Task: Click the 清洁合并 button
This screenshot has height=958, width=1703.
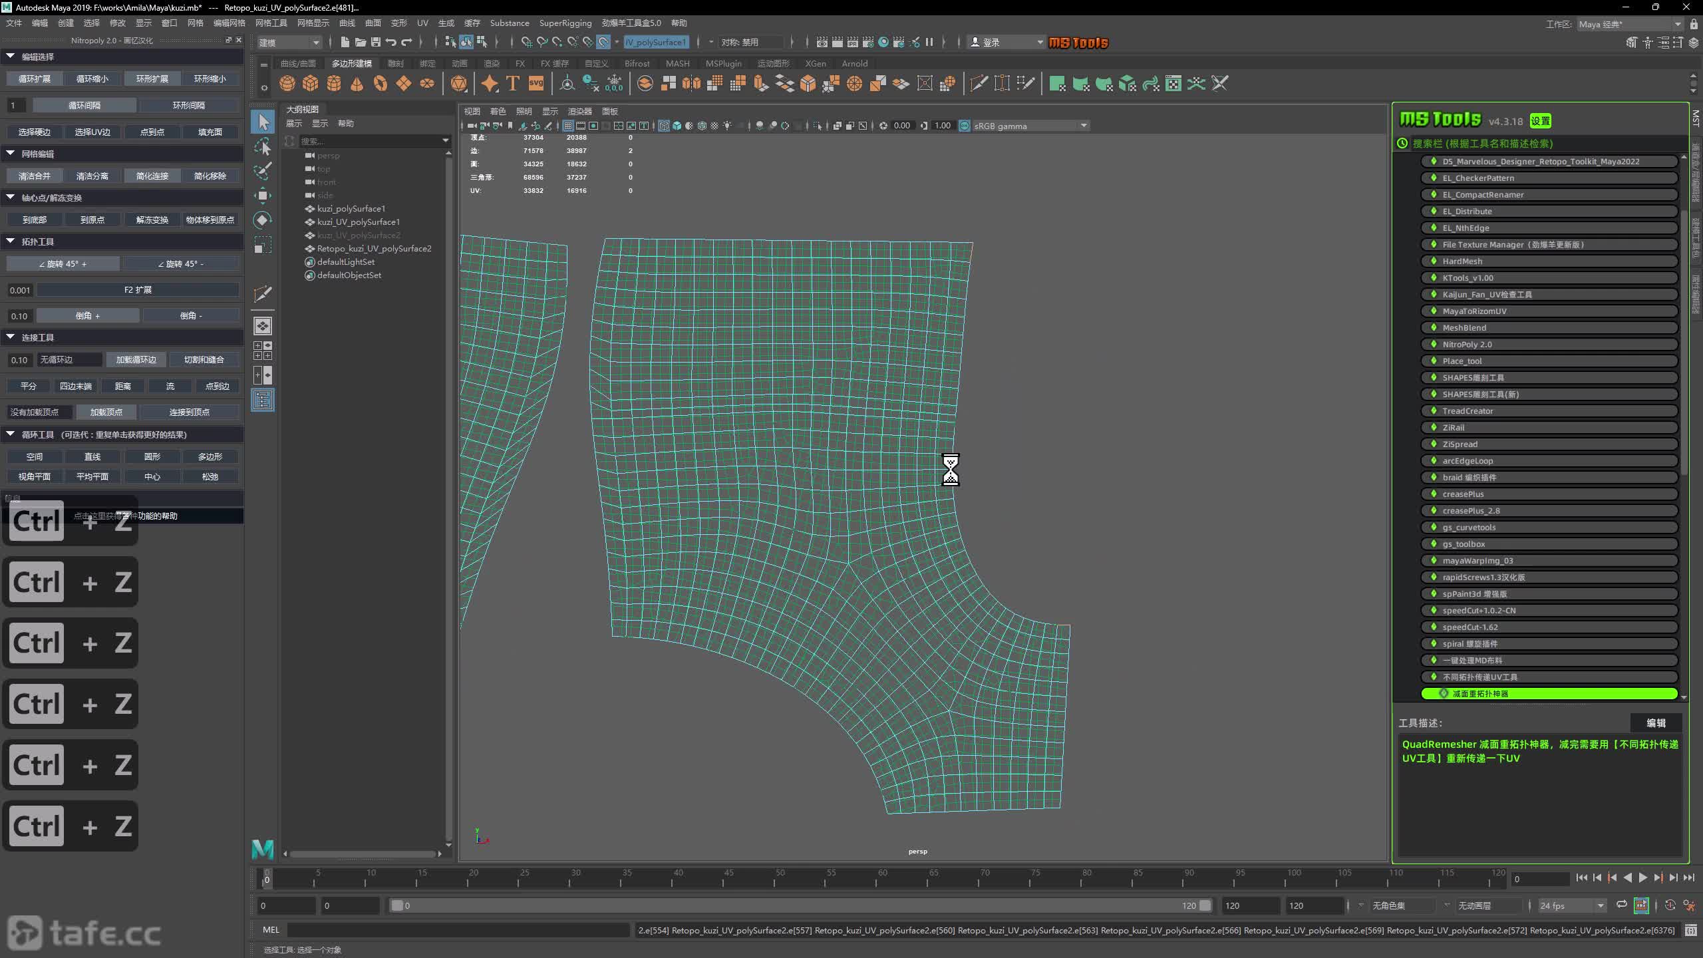Action: click(x=35, y=176)
